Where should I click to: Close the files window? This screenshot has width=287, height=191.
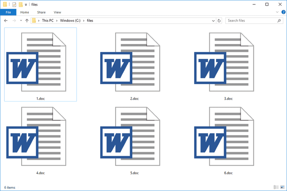[x=280, y=4]
